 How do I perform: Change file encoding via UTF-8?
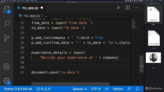(96, 89)
